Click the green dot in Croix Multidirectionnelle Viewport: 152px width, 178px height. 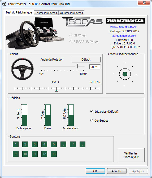(x=125, y=74)
